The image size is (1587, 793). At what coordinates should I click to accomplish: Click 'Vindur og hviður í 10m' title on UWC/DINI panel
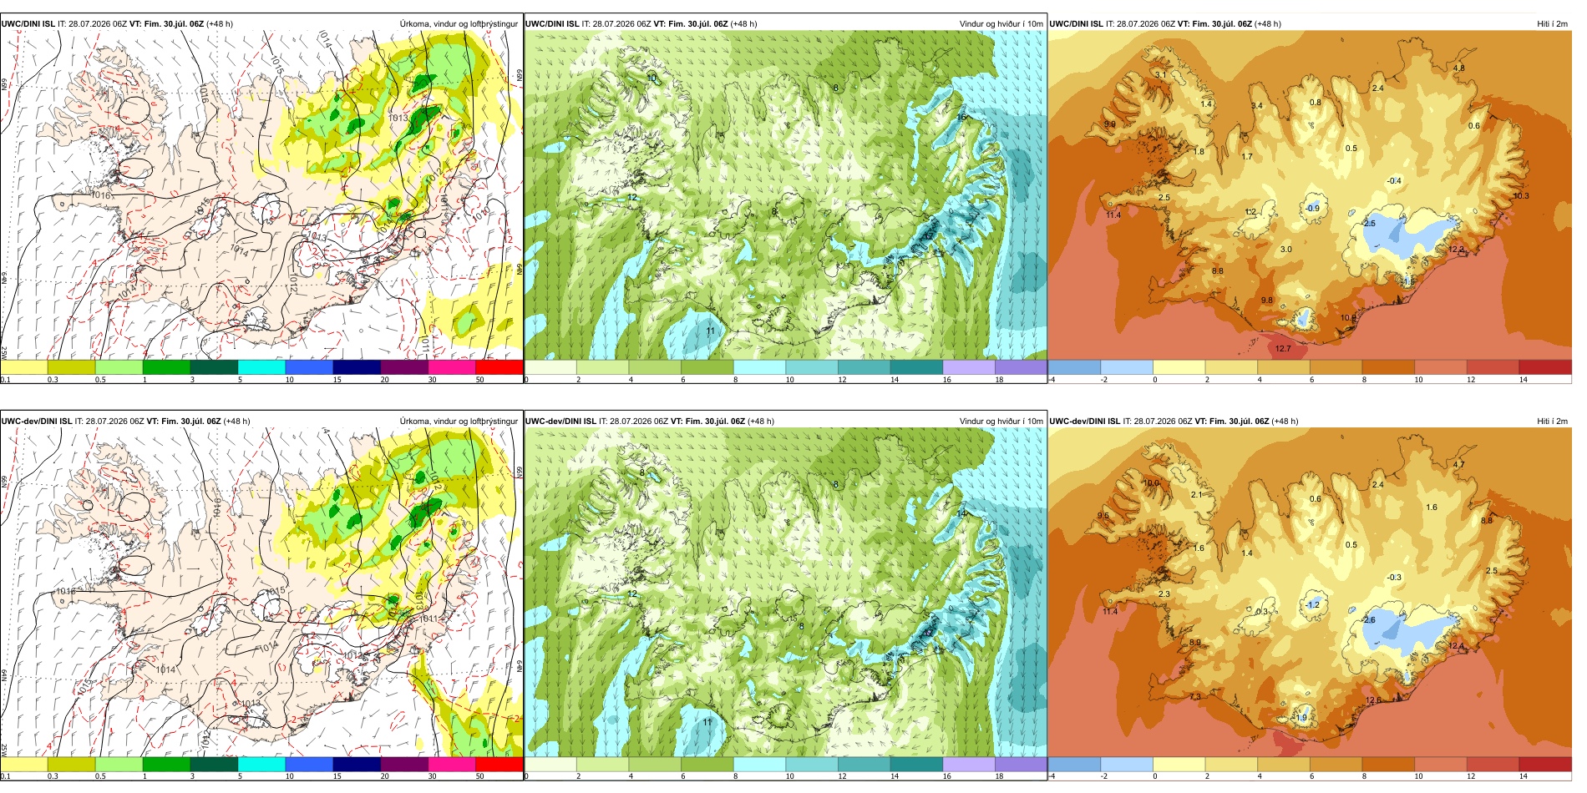click(x=1001, y=24)
